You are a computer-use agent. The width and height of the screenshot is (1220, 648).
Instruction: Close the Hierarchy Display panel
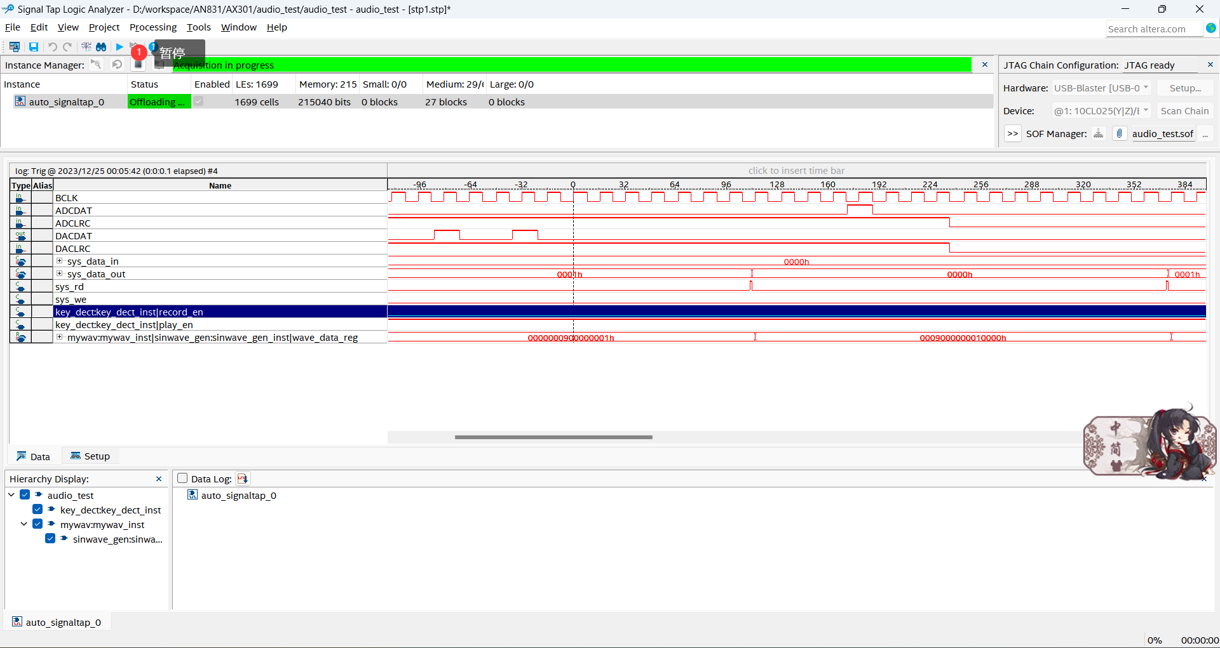[159, 479]
